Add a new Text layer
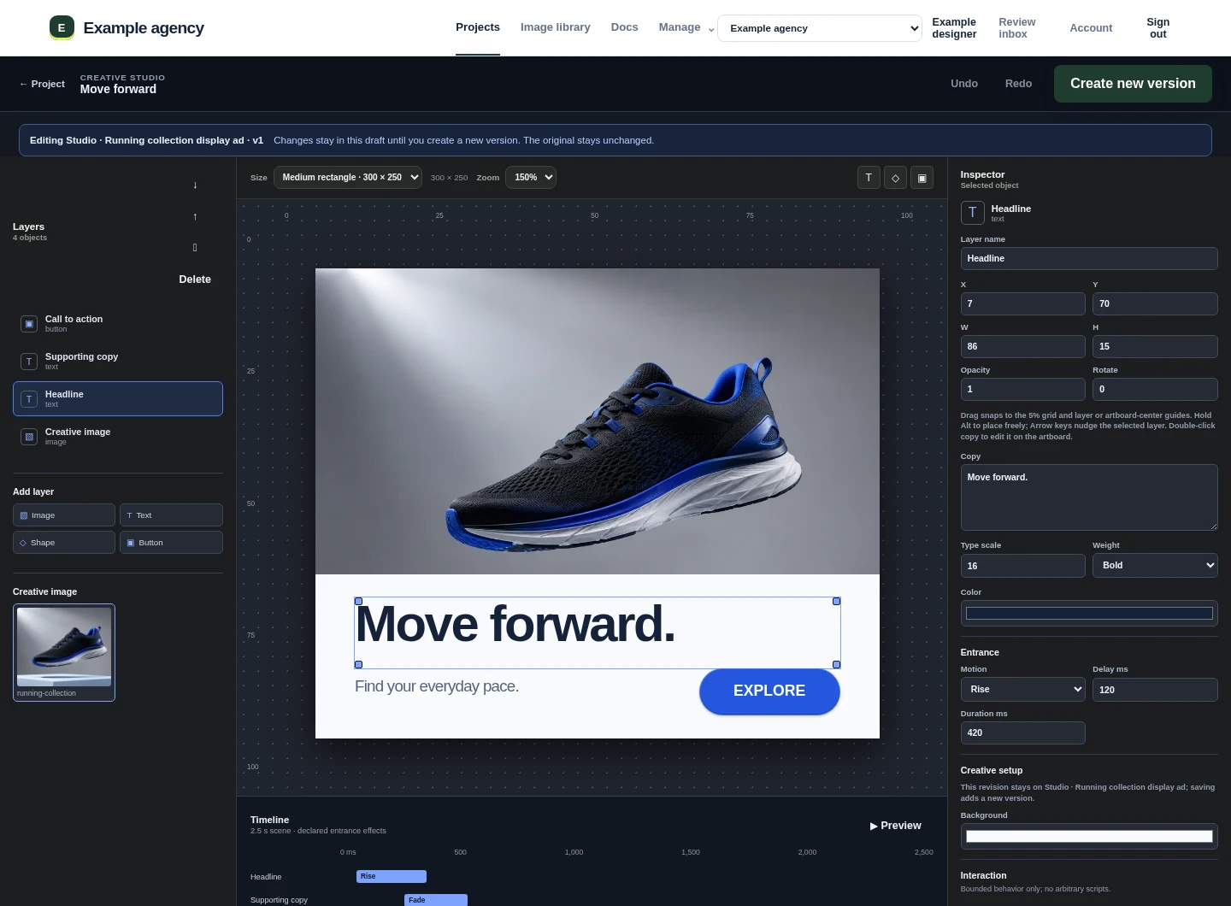 pos(171,515)
